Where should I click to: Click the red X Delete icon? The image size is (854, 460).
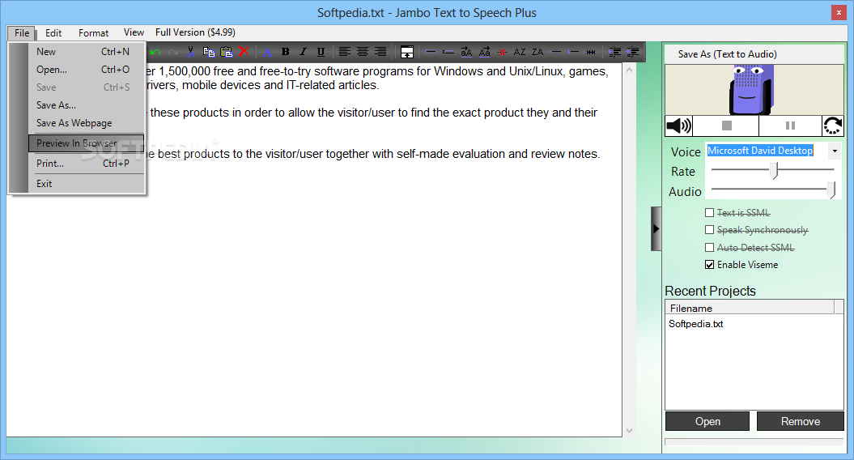(x=244, y=52)
